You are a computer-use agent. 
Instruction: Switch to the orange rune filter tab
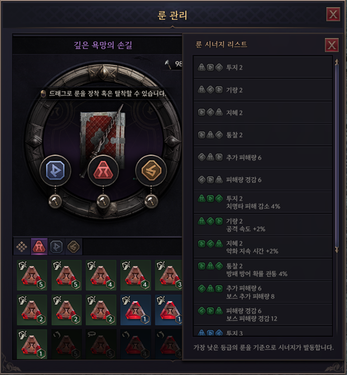pos(74,247)
